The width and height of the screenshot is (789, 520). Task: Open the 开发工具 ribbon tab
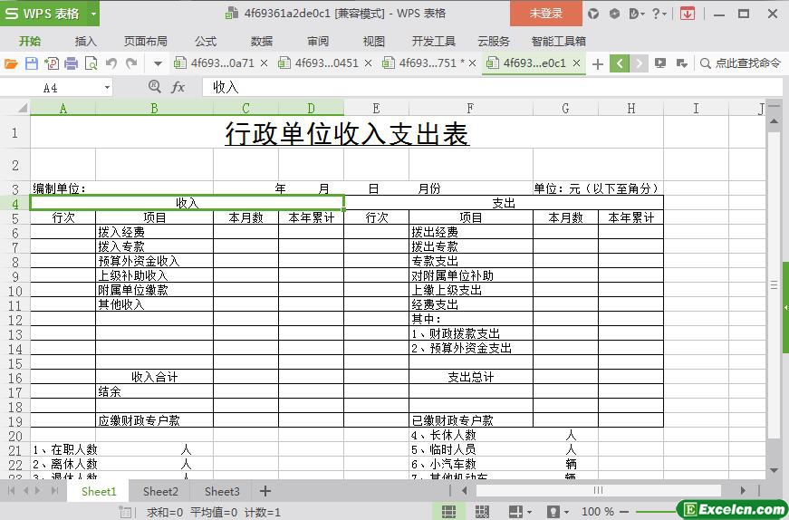click(434, 42)
